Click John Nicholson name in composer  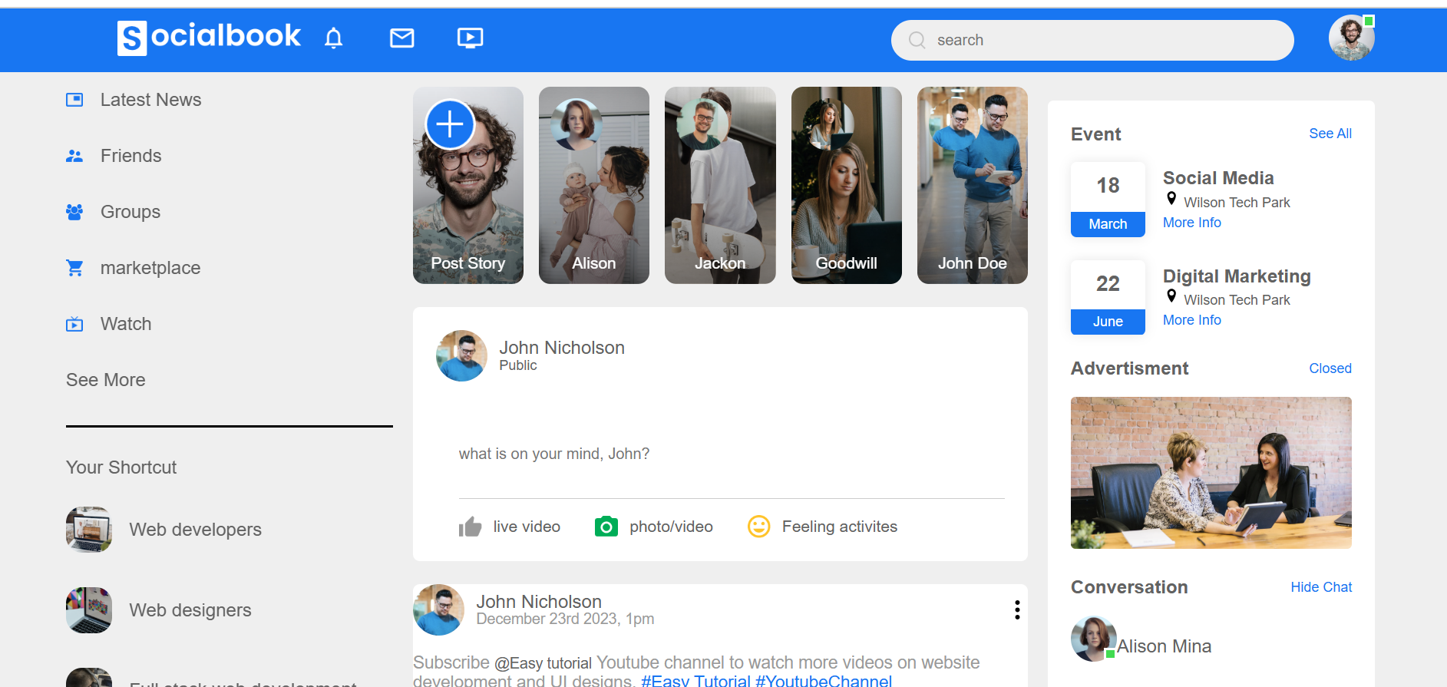point(562,348)
